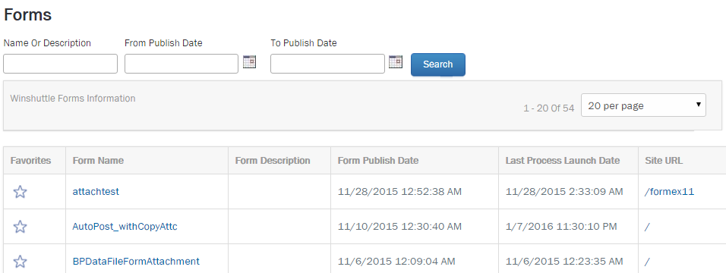Open the BPDataFileFormAttachment form link

[136, 262]
